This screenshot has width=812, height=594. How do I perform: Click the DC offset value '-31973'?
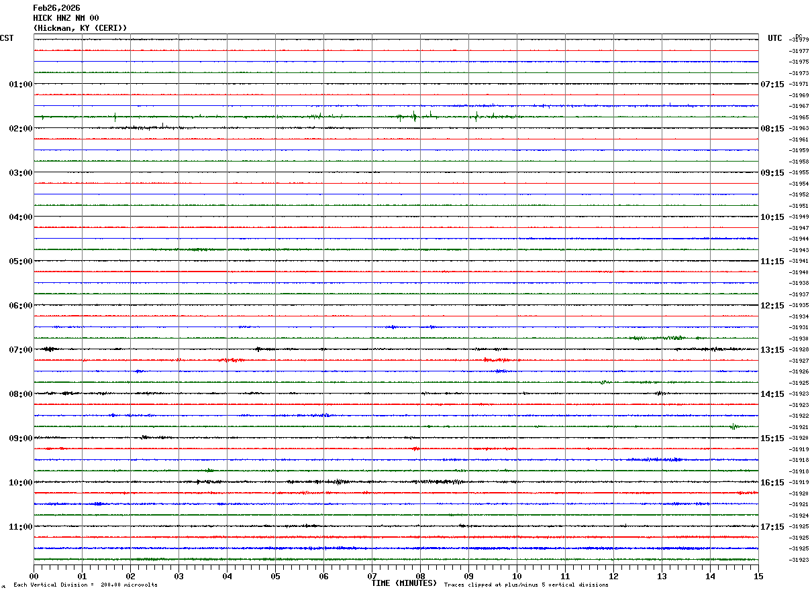799,73
